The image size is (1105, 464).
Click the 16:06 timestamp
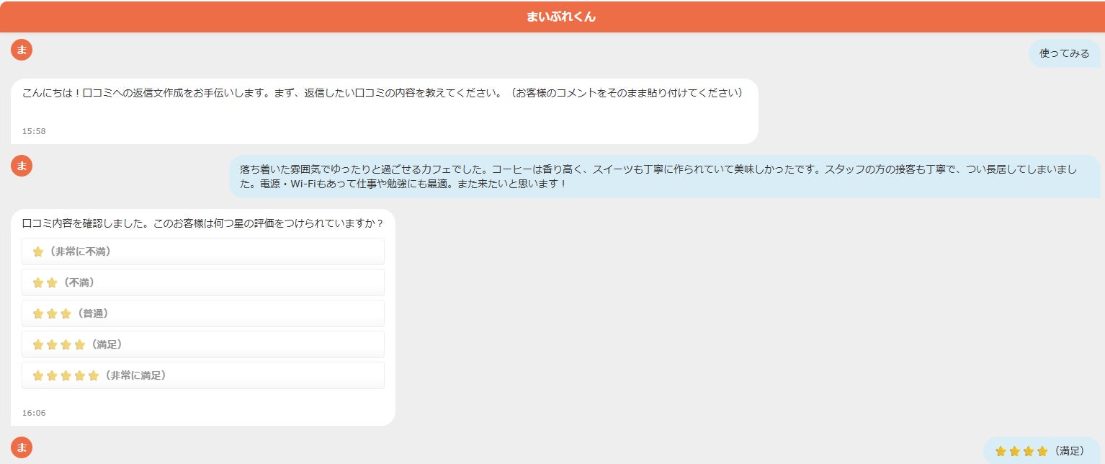[34, 413]
